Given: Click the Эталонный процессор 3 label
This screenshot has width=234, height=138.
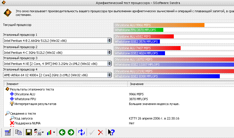Looking at the screenshot, I should [20, 58].
